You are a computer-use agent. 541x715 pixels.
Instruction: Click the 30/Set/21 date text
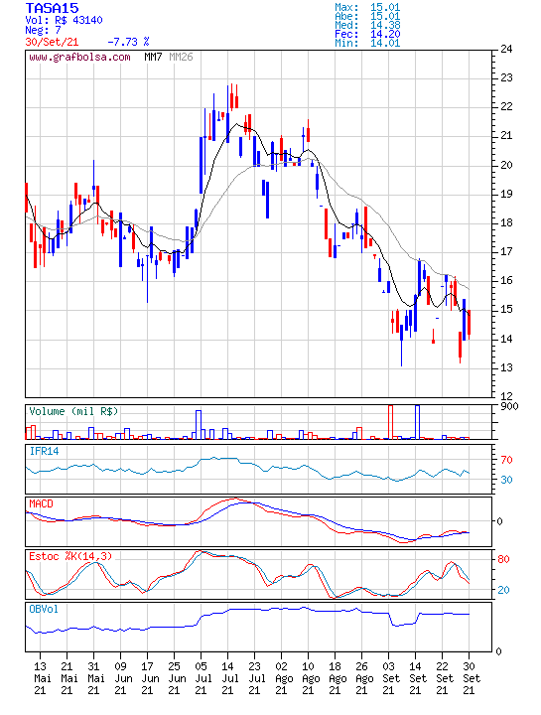click(x=52, y=42)
